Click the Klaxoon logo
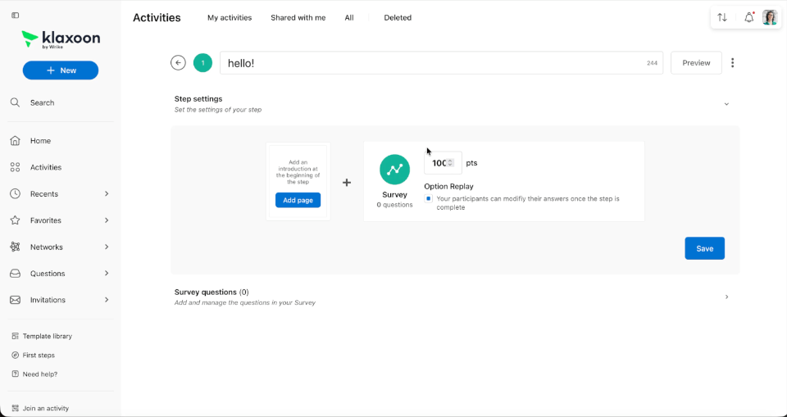The height and width of the screenshot is (417, 787). click(x=61, y=39)
